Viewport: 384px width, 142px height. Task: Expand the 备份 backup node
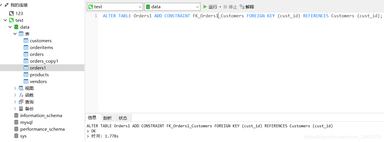pyautogui.click(x=15, y=109)
